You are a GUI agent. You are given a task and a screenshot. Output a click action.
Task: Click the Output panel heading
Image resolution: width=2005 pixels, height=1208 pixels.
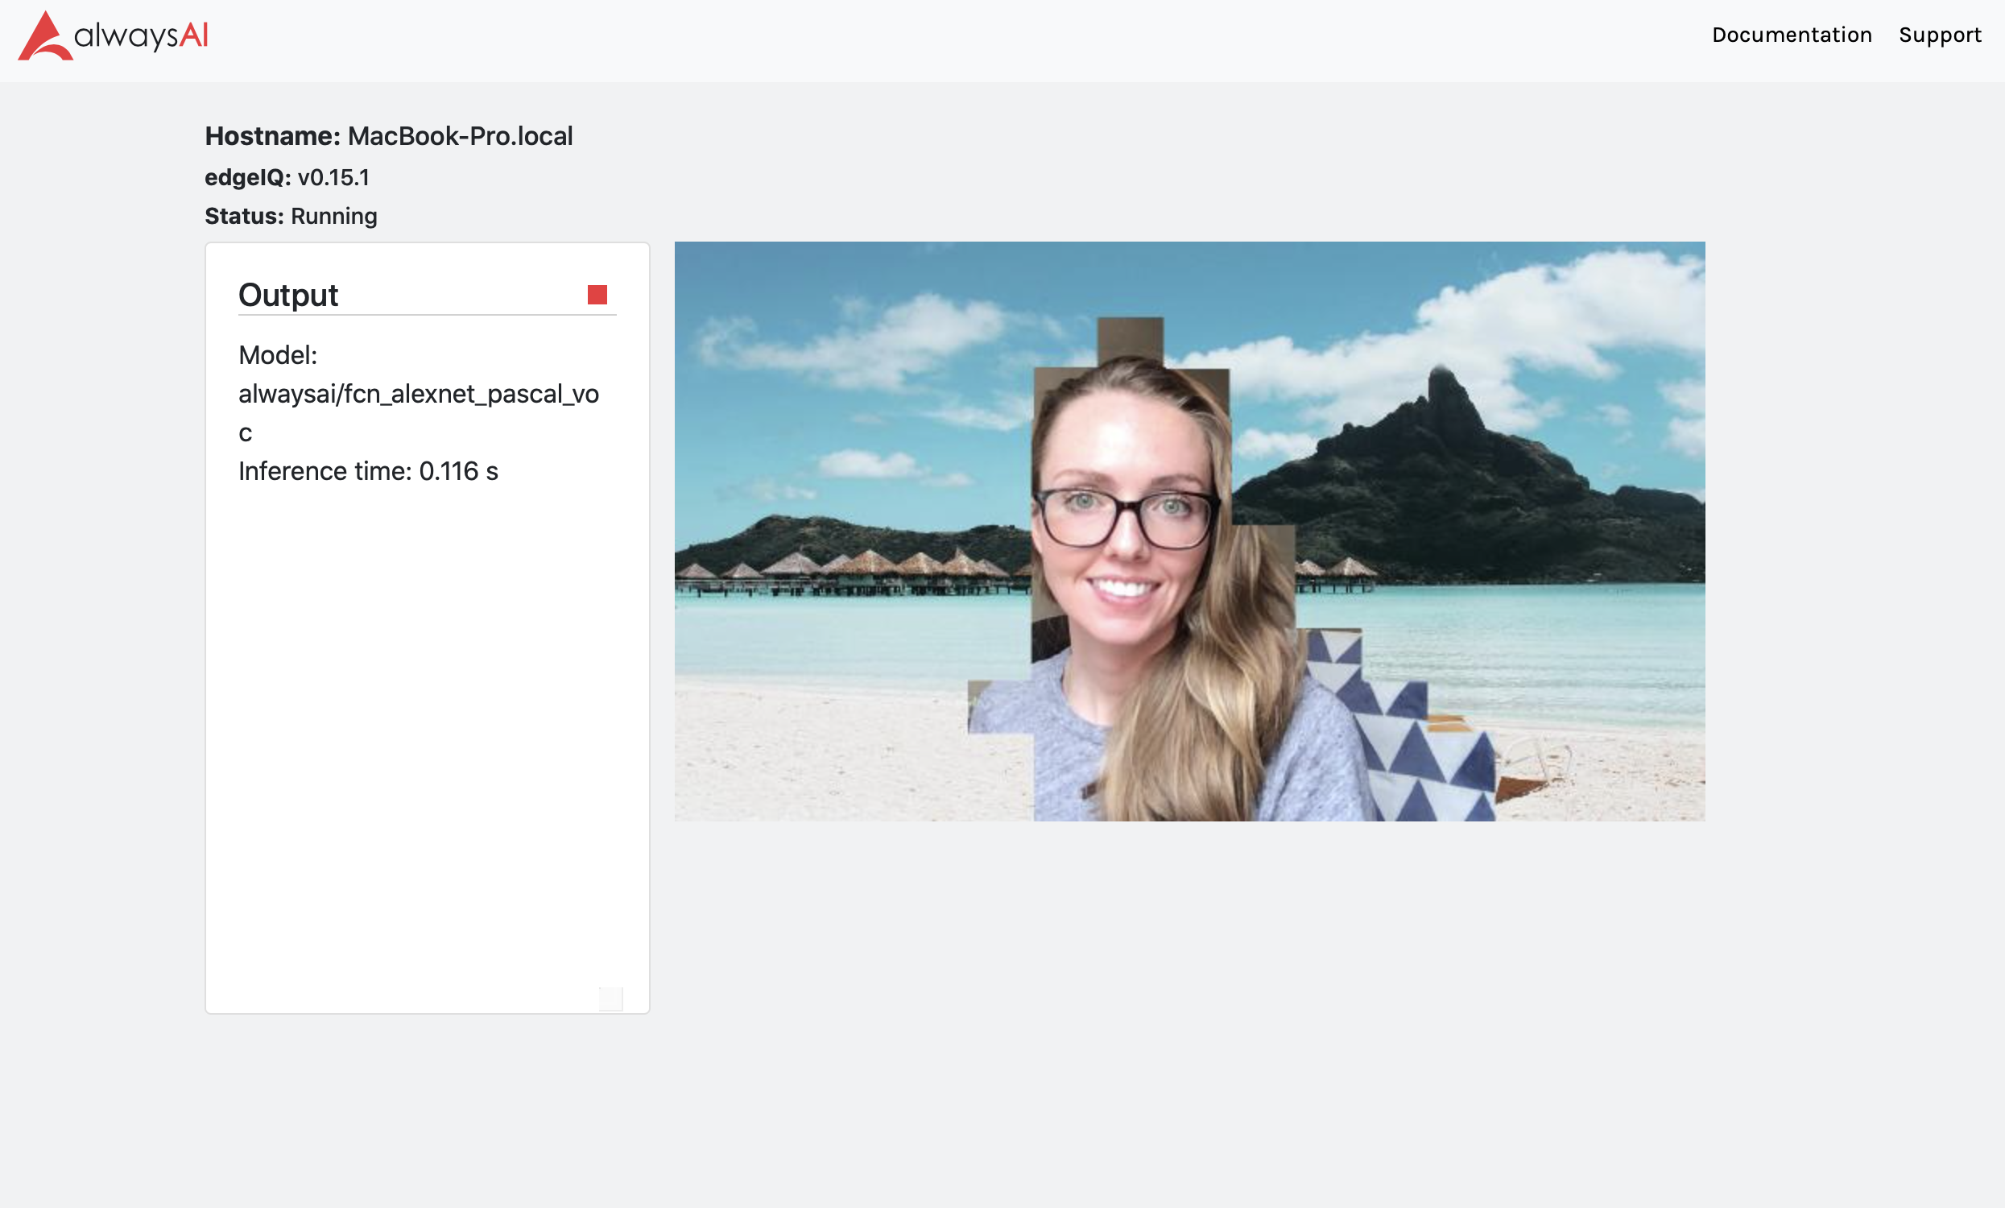[x=288, y=295]
